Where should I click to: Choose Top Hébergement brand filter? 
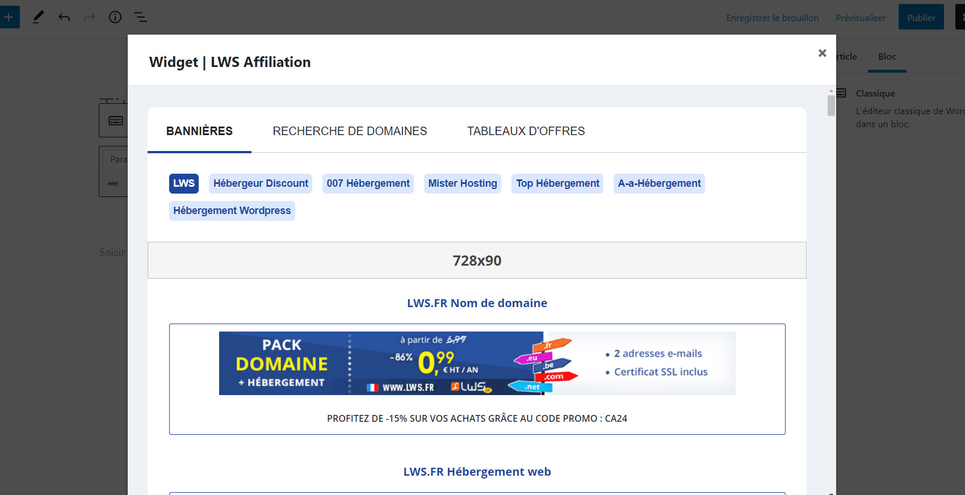(x=557, y=183)
